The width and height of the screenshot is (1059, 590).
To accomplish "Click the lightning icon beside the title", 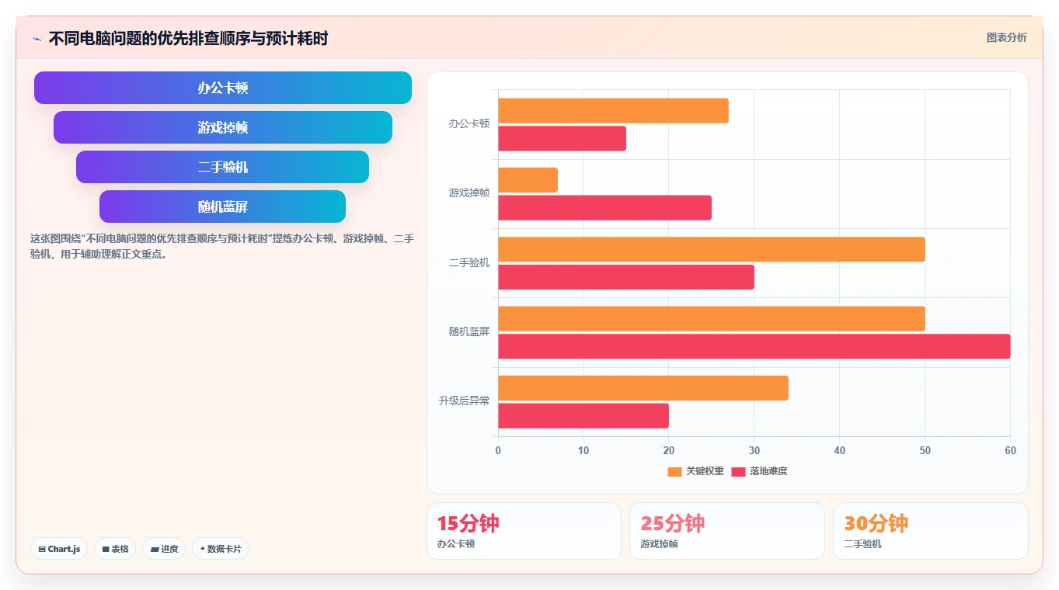I will coord(37,39).
